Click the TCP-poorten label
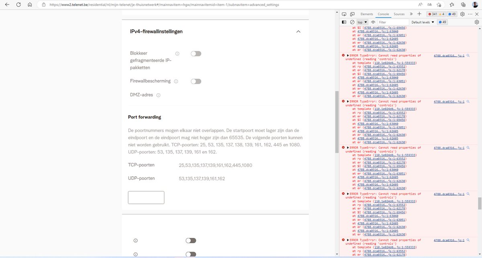 [x=141, y=165]
